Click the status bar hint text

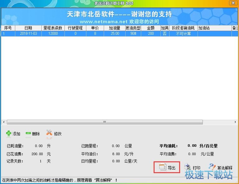60,180
